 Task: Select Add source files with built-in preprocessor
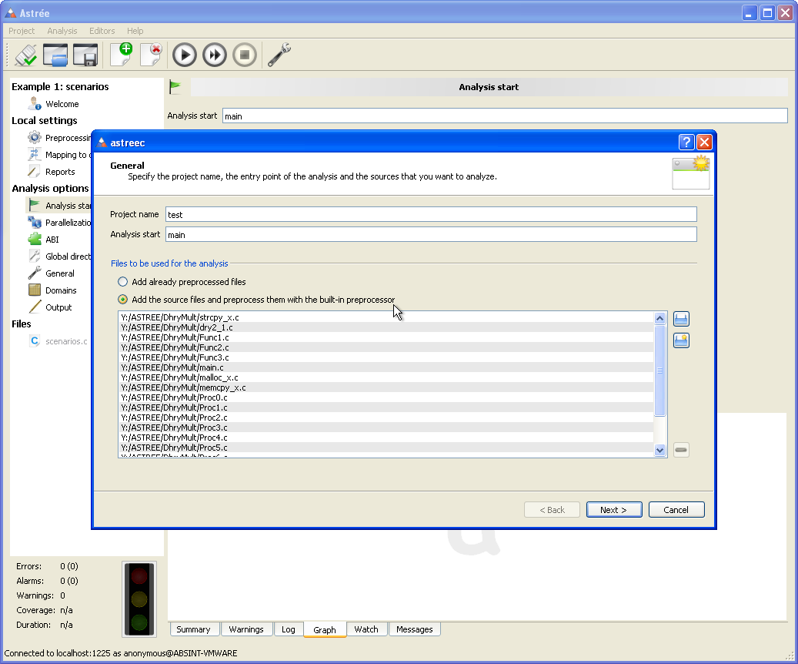click(256, 300)
